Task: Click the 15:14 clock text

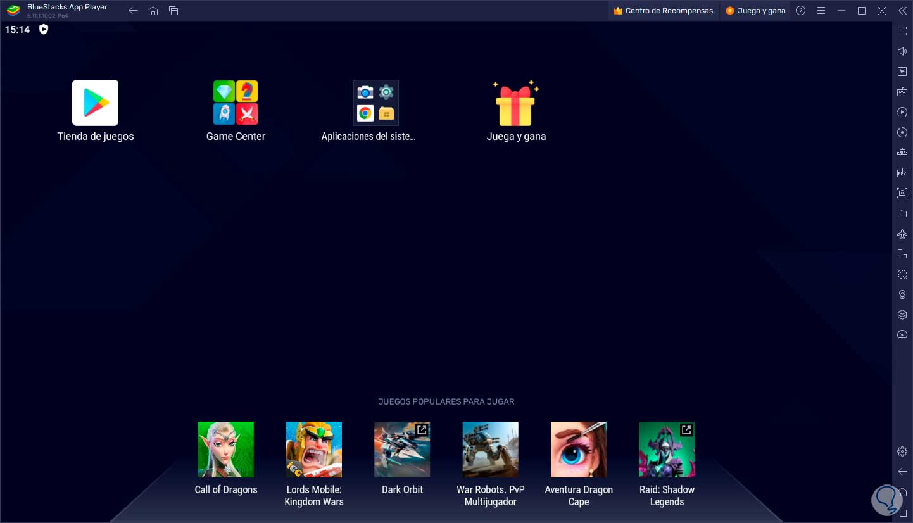Action: 17,29
